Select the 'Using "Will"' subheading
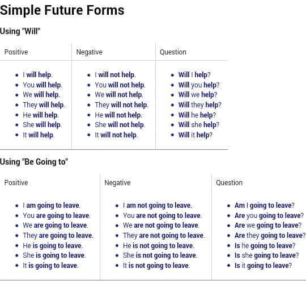The width and height of the screenshot is (306, 285). (x=20, y=31)
